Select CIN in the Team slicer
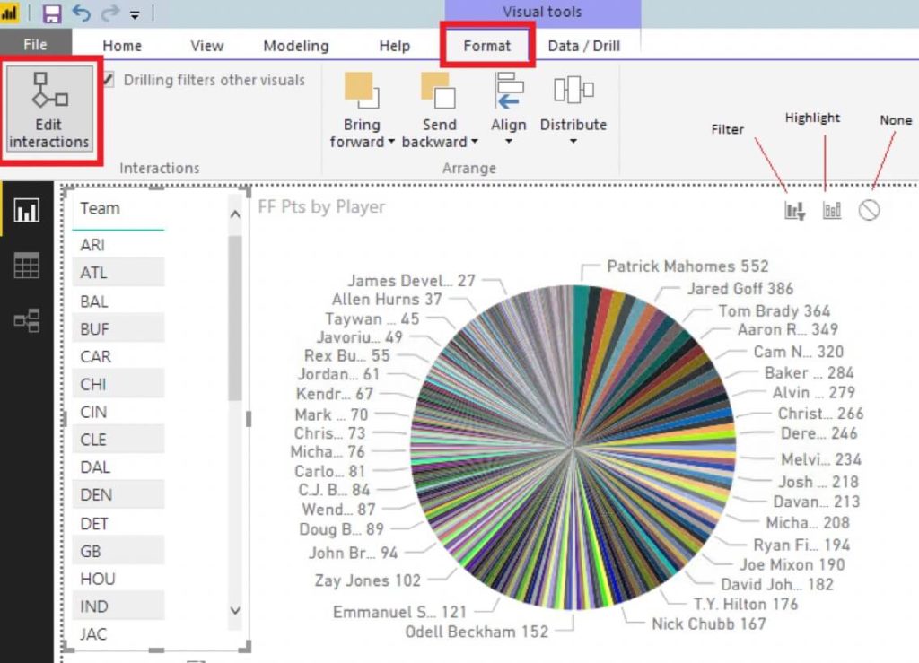 tap(118, 412)
